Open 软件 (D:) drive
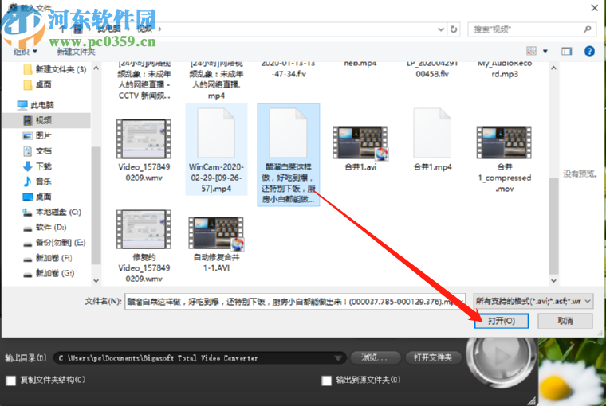The width and height of the screenshot is (606, 406). click(45, 228)
